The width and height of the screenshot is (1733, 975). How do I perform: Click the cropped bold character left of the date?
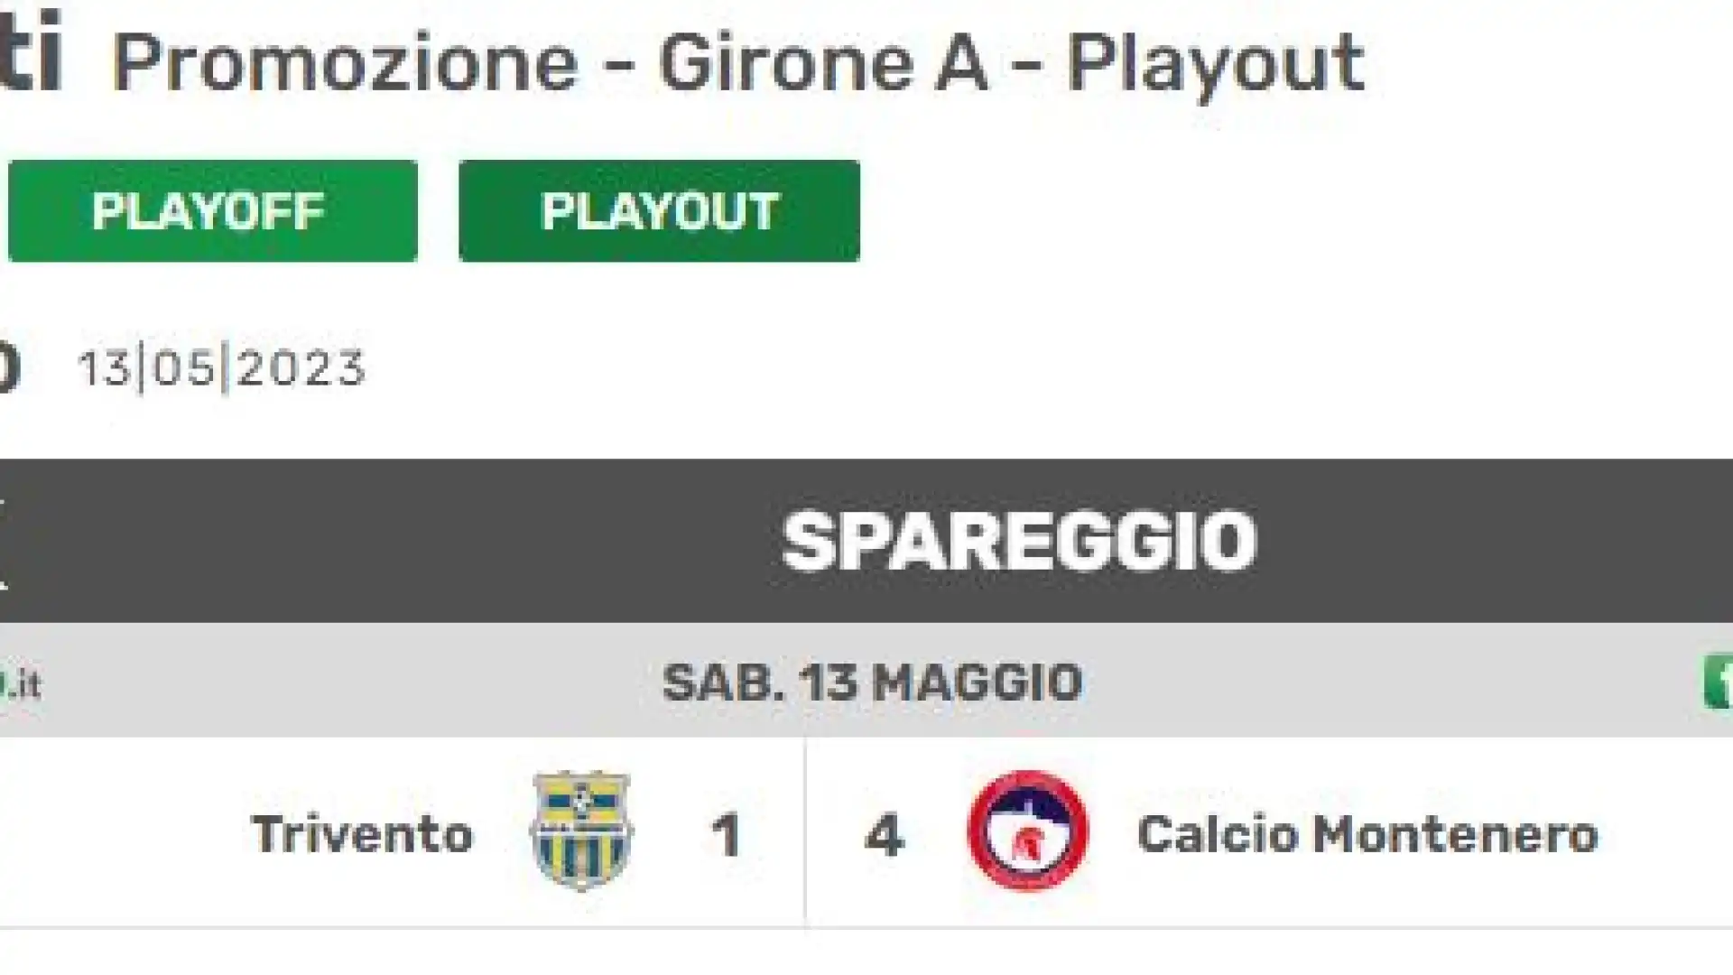pos(9,368)
